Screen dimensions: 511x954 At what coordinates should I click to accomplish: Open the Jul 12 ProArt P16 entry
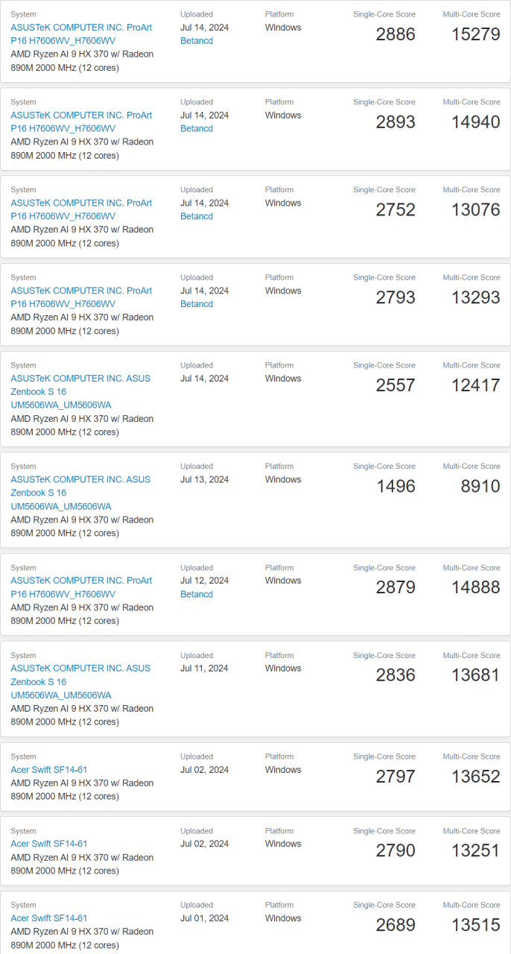[x=81, y=587]
